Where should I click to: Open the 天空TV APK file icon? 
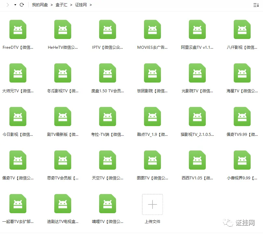tap(108, 160)
